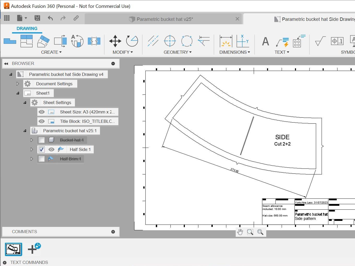
Task: Open the Create dropdown menu
Action: click(51, 52)
